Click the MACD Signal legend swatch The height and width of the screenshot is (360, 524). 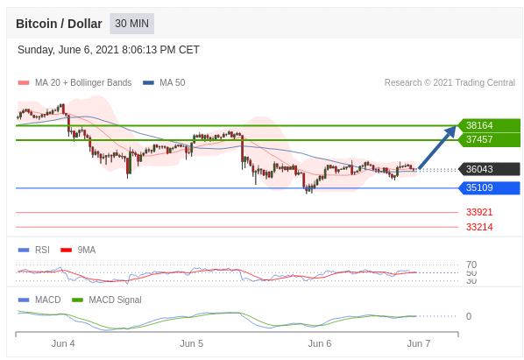tap(77, 300)
